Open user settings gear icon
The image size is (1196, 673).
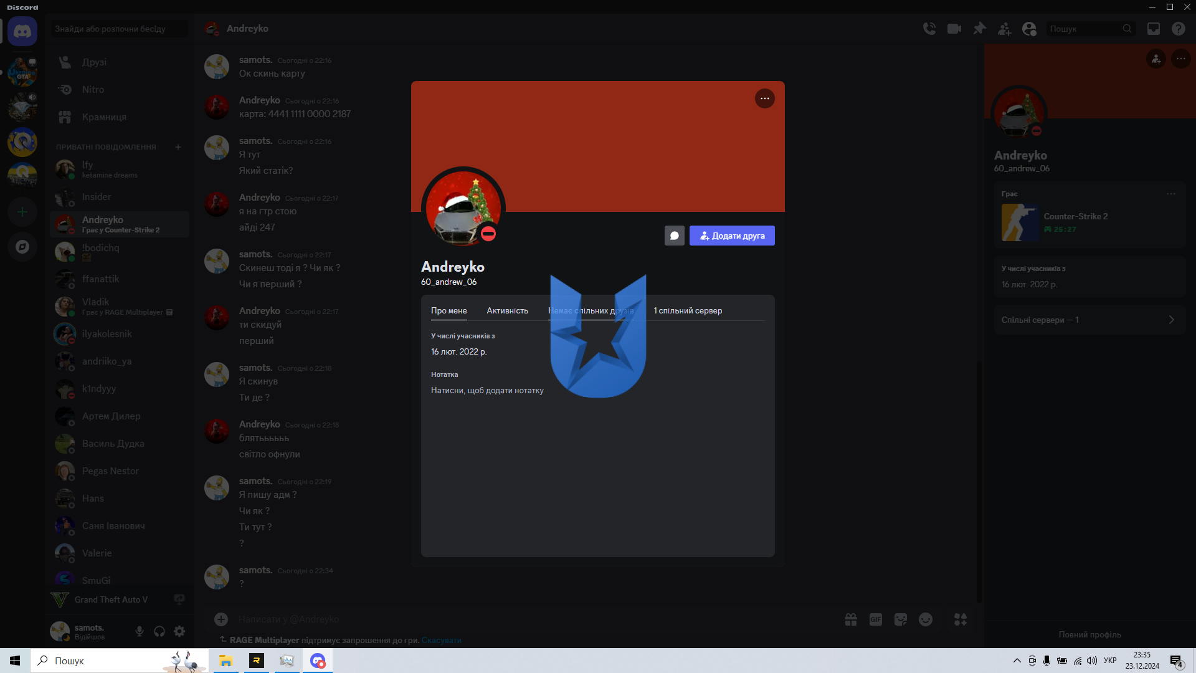[179, 631]
